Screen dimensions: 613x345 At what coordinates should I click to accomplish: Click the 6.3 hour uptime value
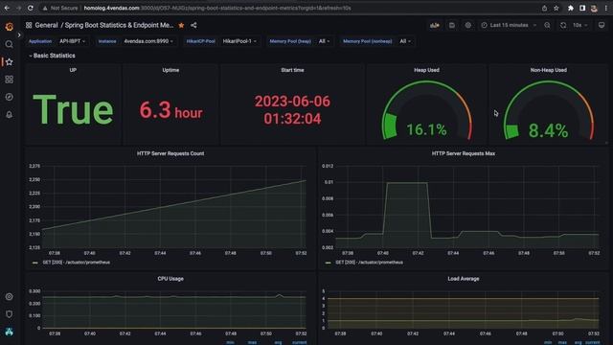(x=170, y=110)
